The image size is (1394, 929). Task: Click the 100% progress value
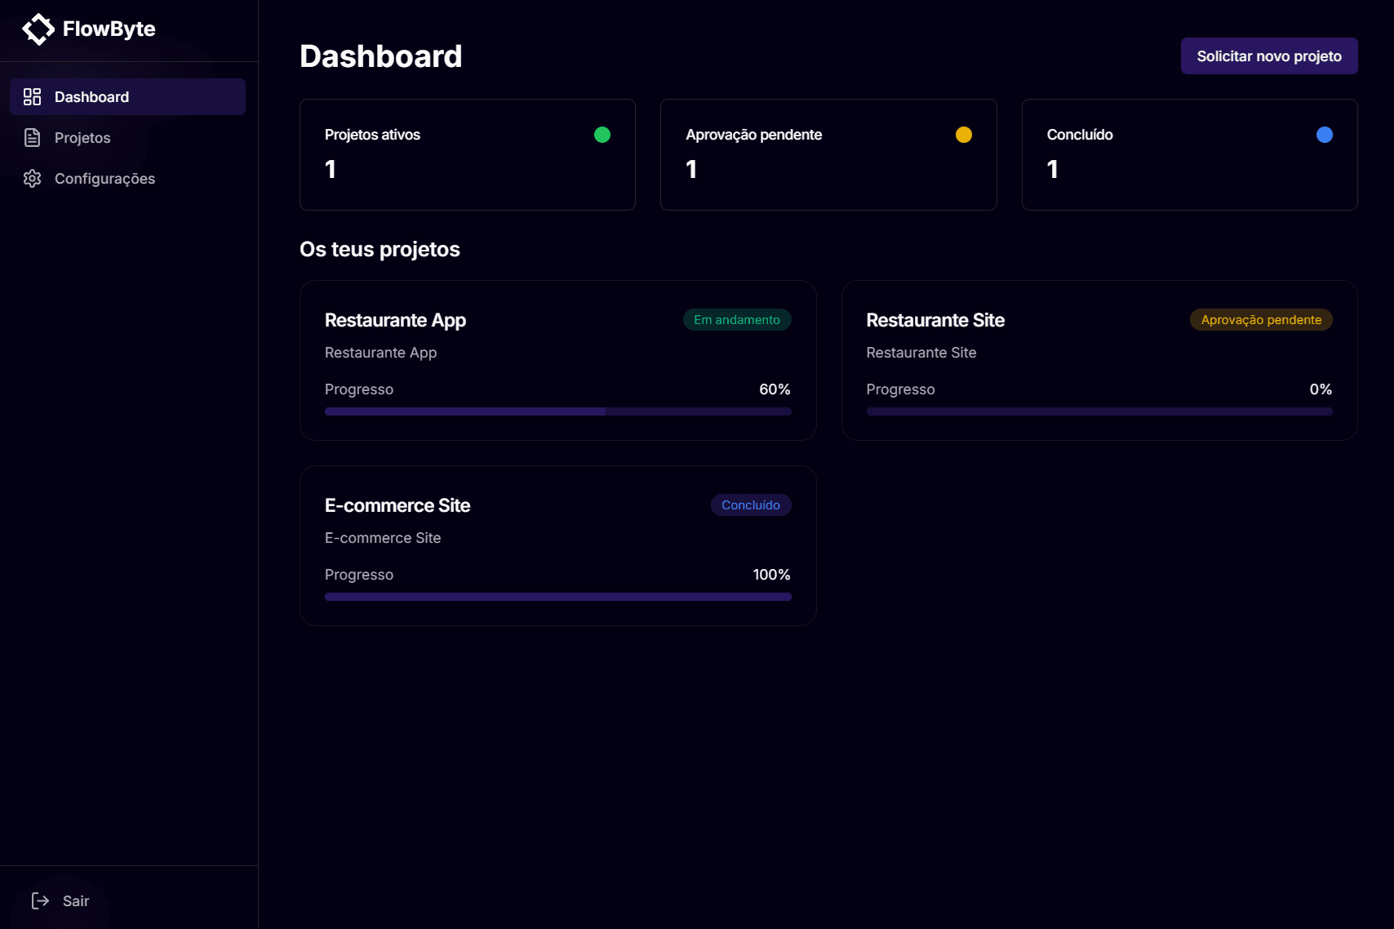click(771, 575)
